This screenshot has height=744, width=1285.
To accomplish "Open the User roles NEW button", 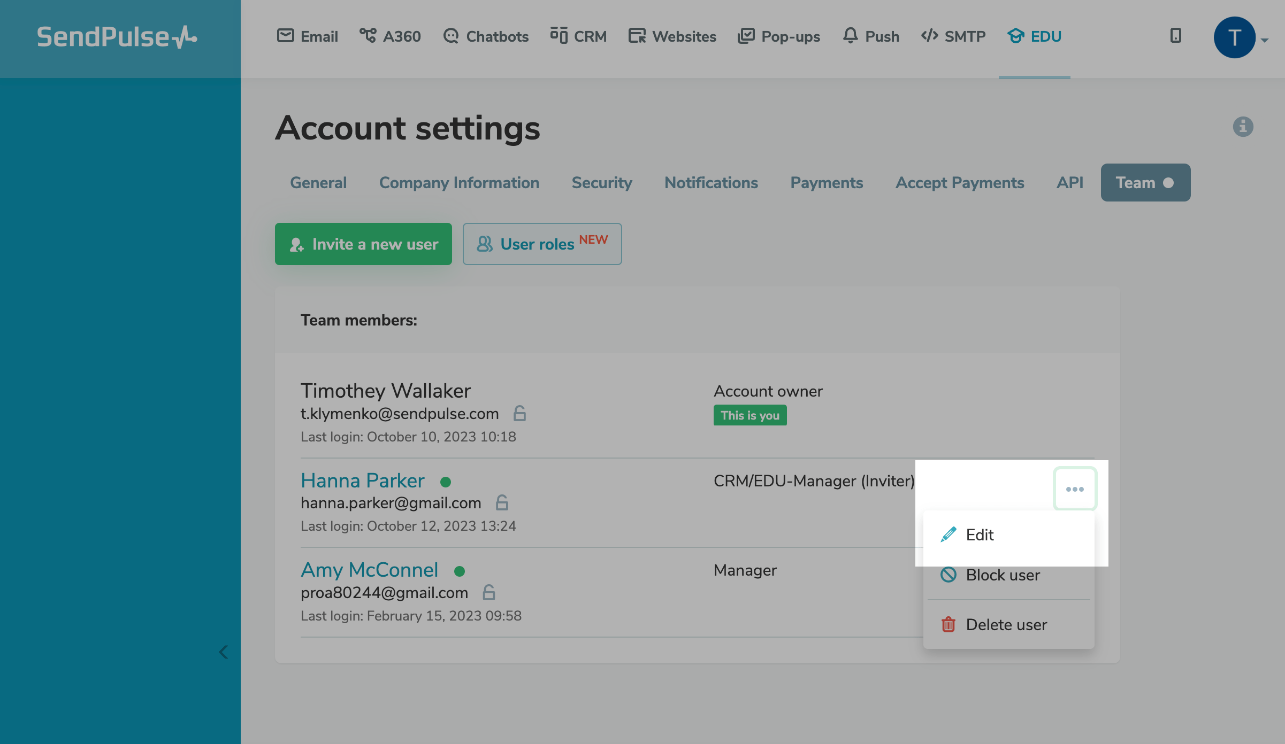I will [x=542, y=244].
